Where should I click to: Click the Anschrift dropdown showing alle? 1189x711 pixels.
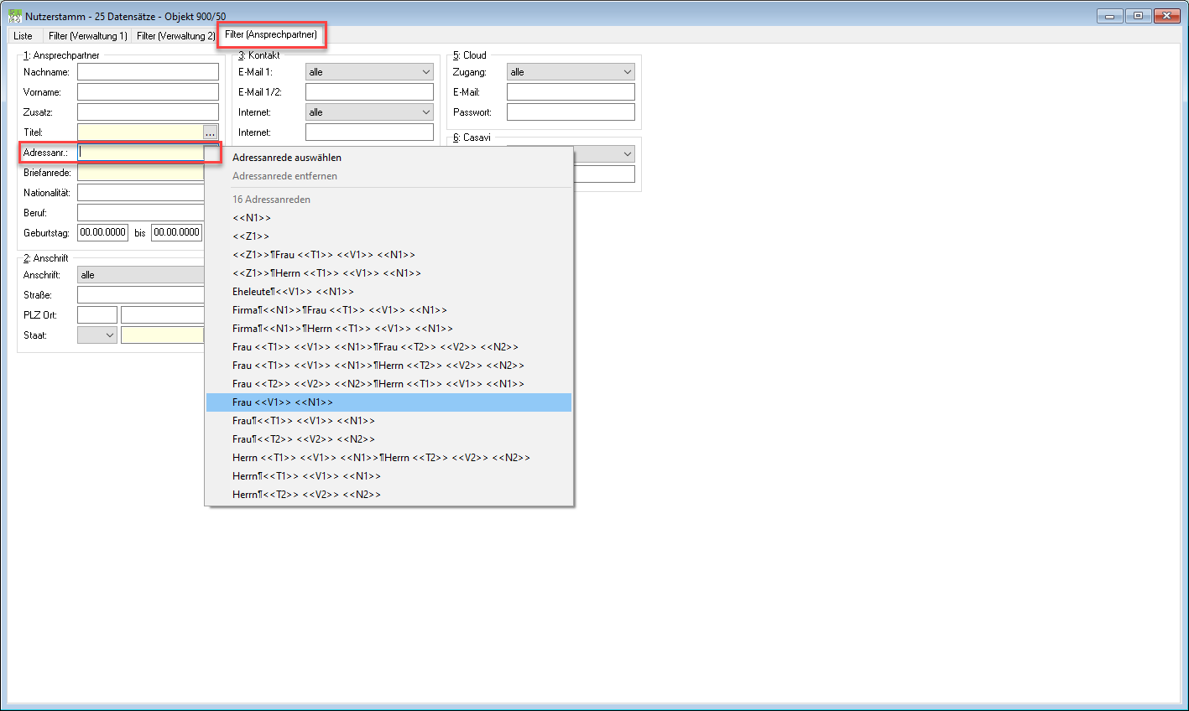click(x=141, y=275)
